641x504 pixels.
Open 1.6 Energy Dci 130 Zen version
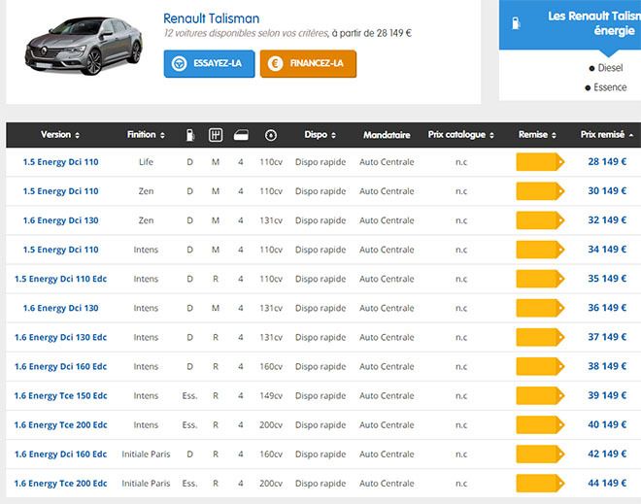60,220
